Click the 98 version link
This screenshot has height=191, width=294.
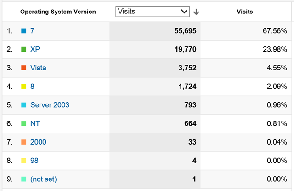[x=34, y=160]
